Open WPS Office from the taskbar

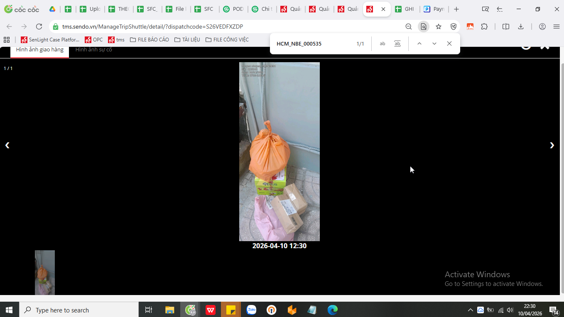click(x=211, y=310)
